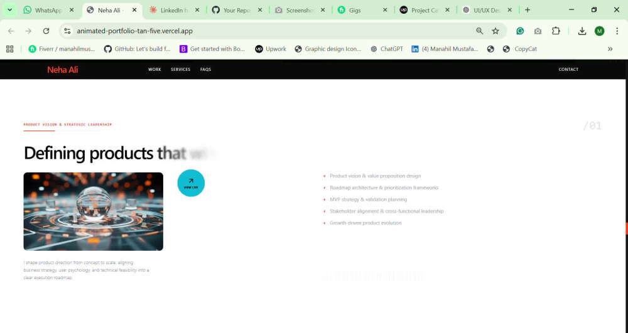
Task: Open the Get started with Bootstrap bookmark
Action: coord(212,49)
